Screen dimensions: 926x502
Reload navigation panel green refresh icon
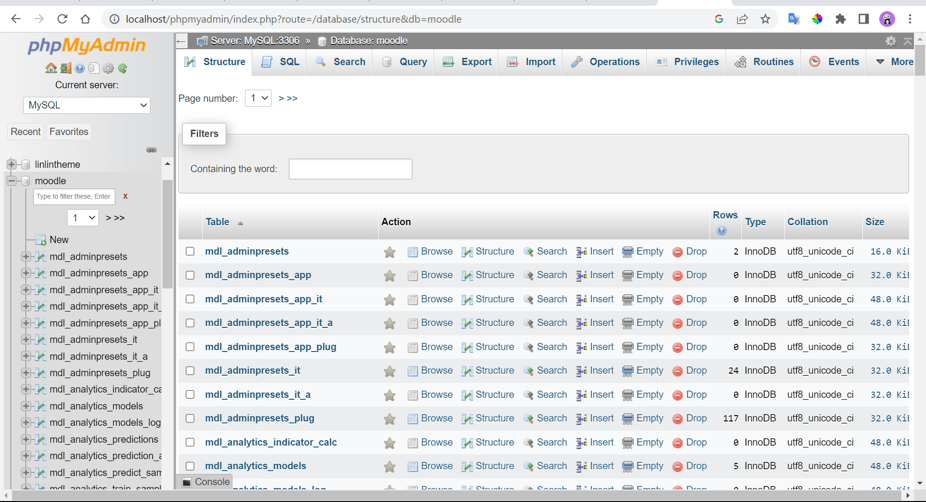(123, 68)
